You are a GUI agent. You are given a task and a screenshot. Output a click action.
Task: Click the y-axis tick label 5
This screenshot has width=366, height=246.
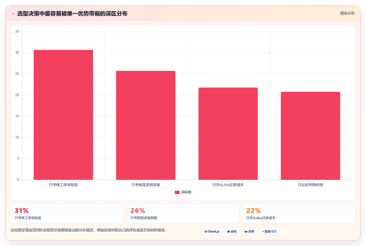(x=18, y=159)
